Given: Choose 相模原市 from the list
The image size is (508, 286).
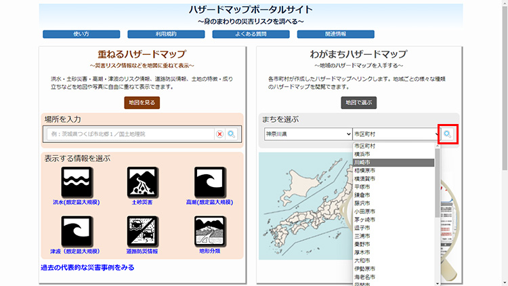Looking at the screenshot, I should (394, 171).
